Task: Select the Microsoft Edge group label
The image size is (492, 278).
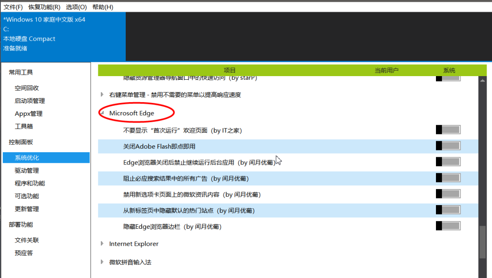Action: 132,113
